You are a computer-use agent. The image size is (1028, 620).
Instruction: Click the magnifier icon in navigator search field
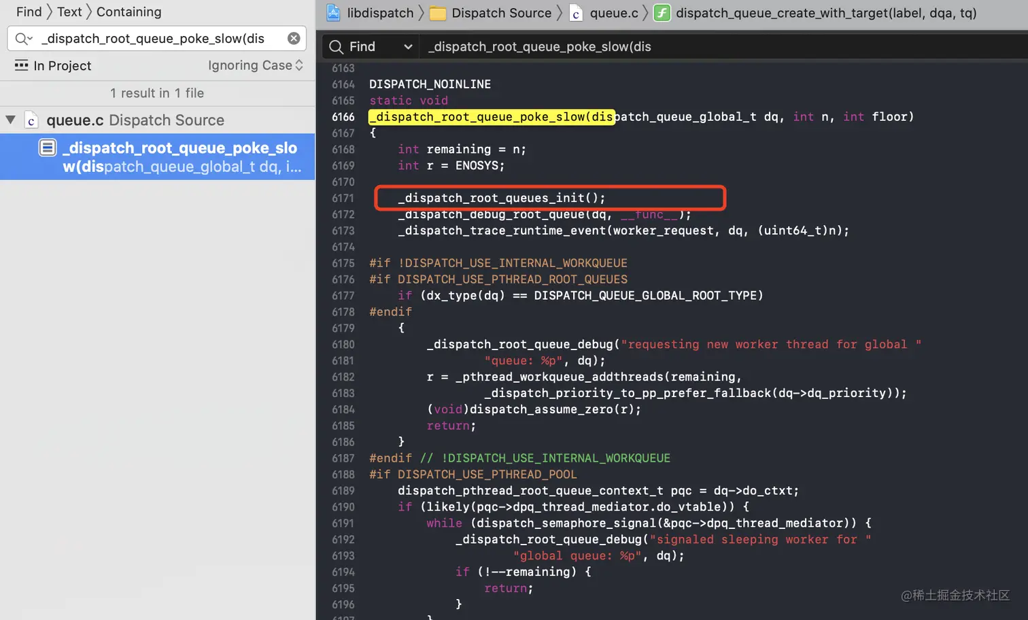click(x=24, y=39)
